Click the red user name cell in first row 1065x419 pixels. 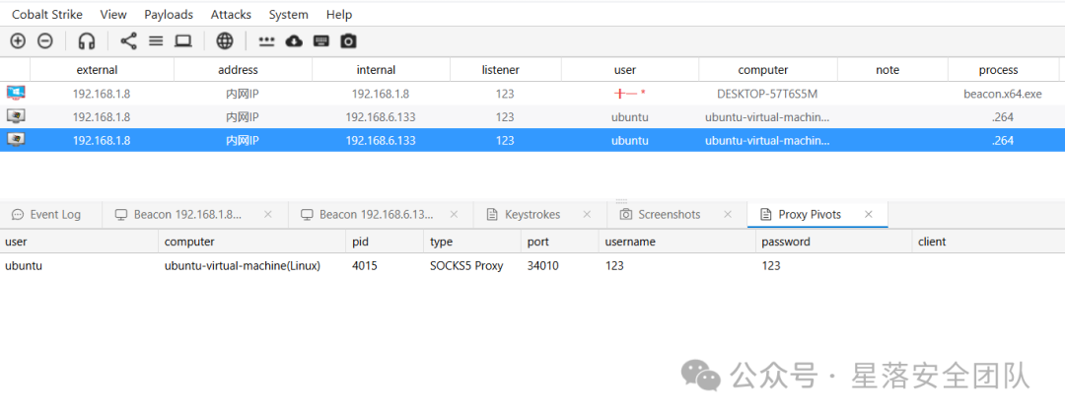pos(629,94)
